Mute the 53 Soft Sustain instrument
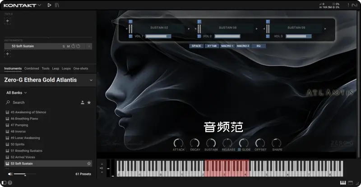Screen dimensions: 361x187 (69, 46)
